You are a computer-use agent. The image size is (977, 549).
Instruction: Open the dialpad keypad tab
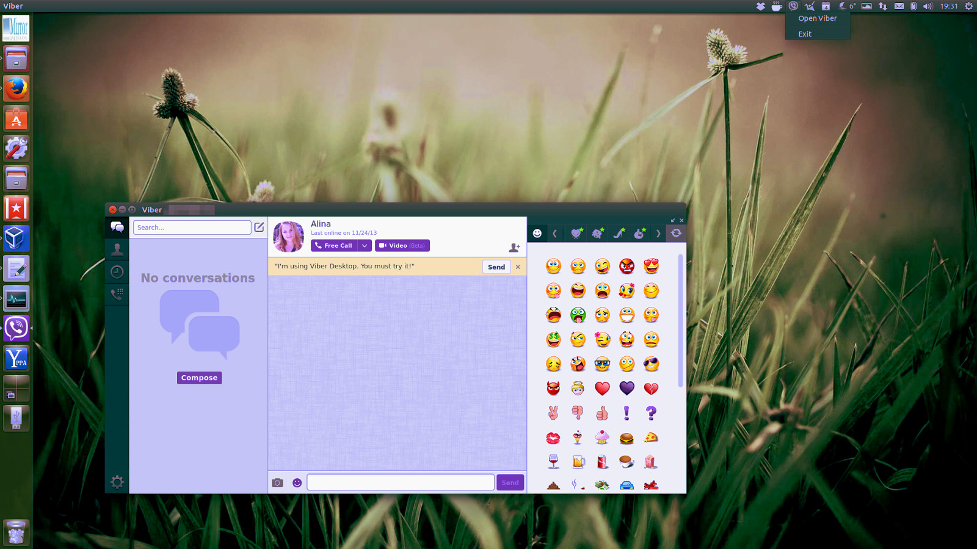pyautogui.click(x=117, y=295)
